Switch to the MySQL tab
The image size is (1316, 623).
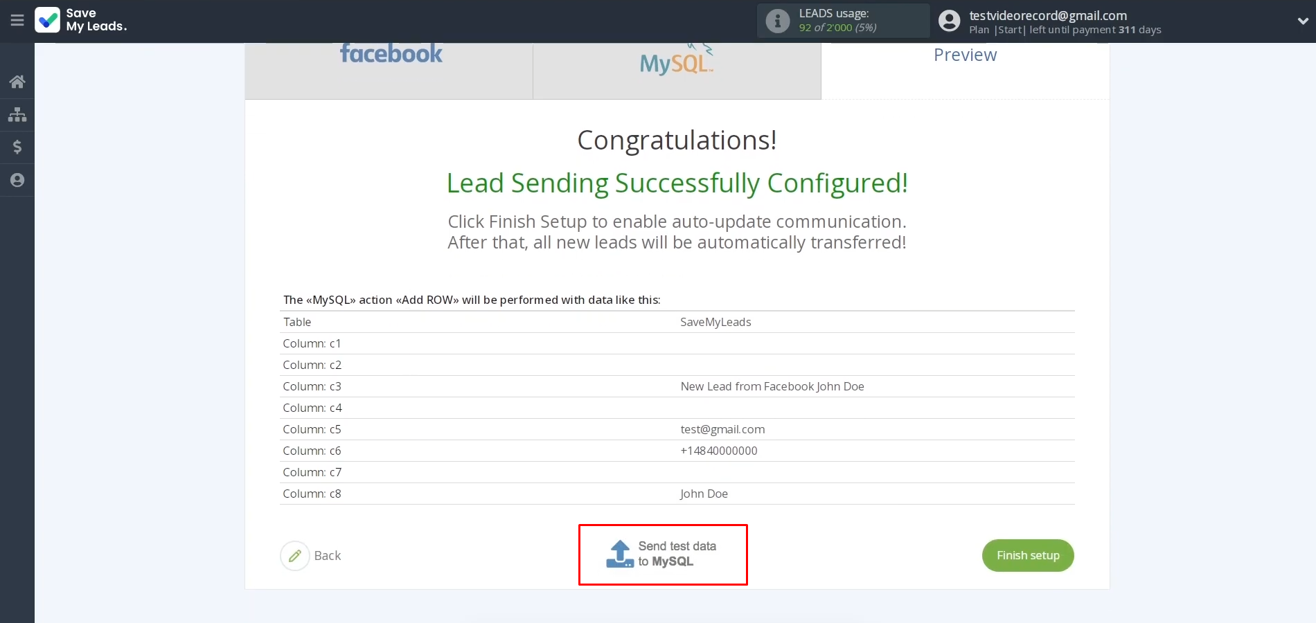coord(677,70)
